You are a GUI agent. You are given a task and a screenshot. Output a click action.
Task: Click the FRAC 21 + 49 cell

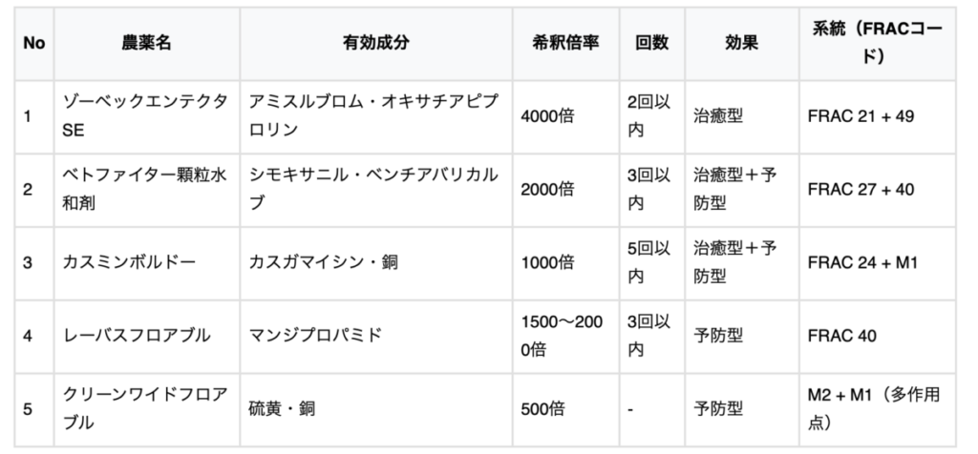(x=878, y=117)
